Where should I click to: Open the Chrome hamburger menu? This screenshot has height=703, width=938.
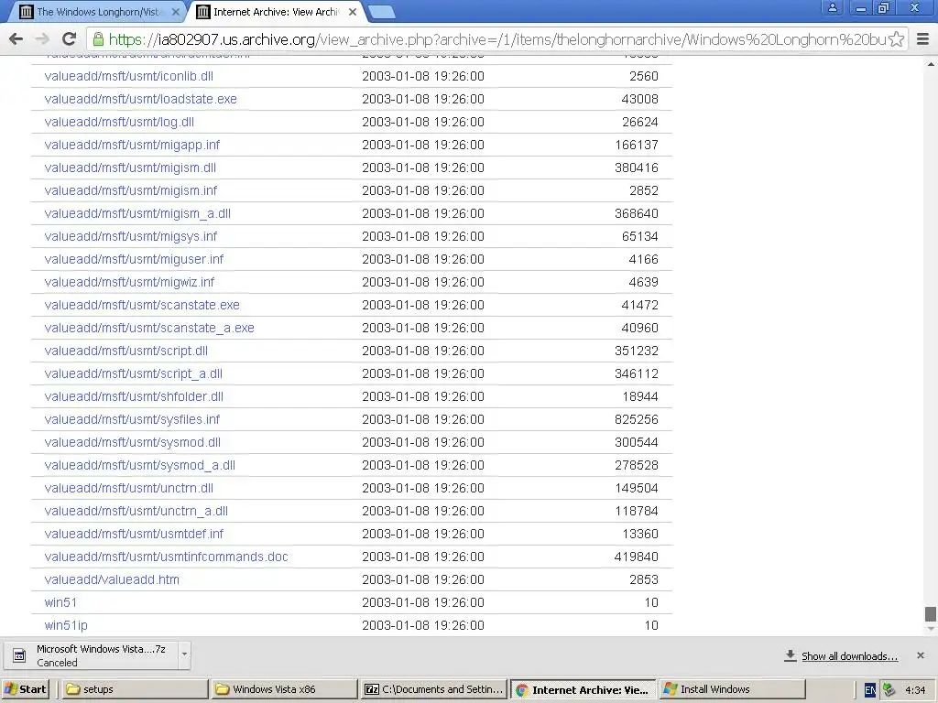[922, 39]
